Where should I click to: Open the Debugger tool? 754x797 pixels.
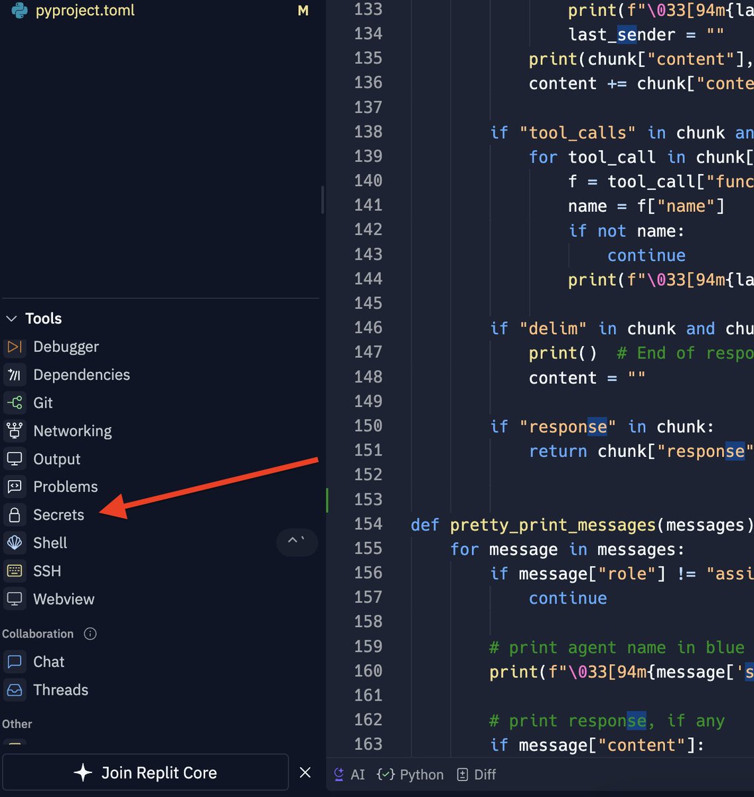coord(66,347)
